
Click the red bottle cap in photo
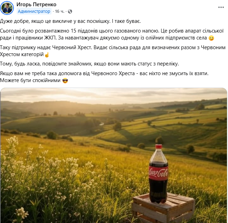[158, 146]
